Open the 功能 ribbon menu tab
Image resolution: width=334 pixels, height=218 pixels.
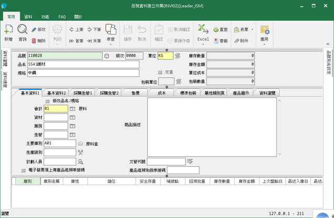46,17
